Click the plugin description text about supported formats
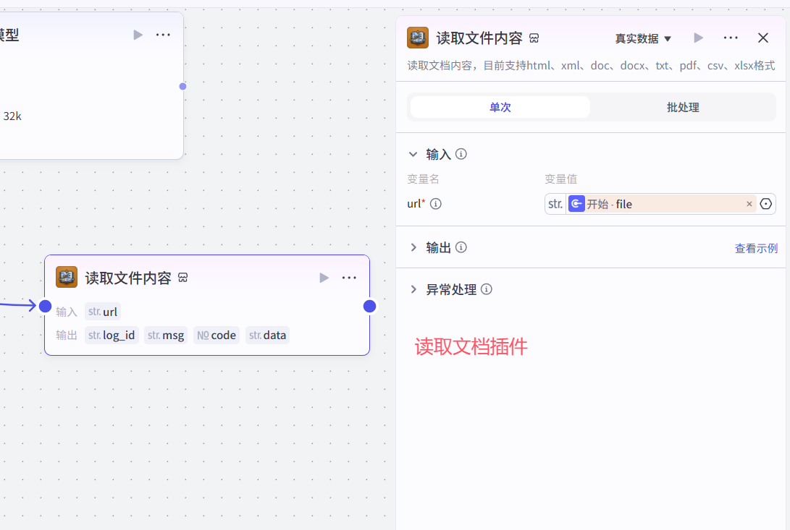Viewport: 790px width, 530px height. (591, 66)
